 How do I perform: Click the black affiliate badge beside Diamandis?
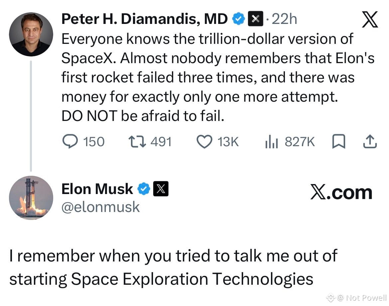[x=256, y=19]
